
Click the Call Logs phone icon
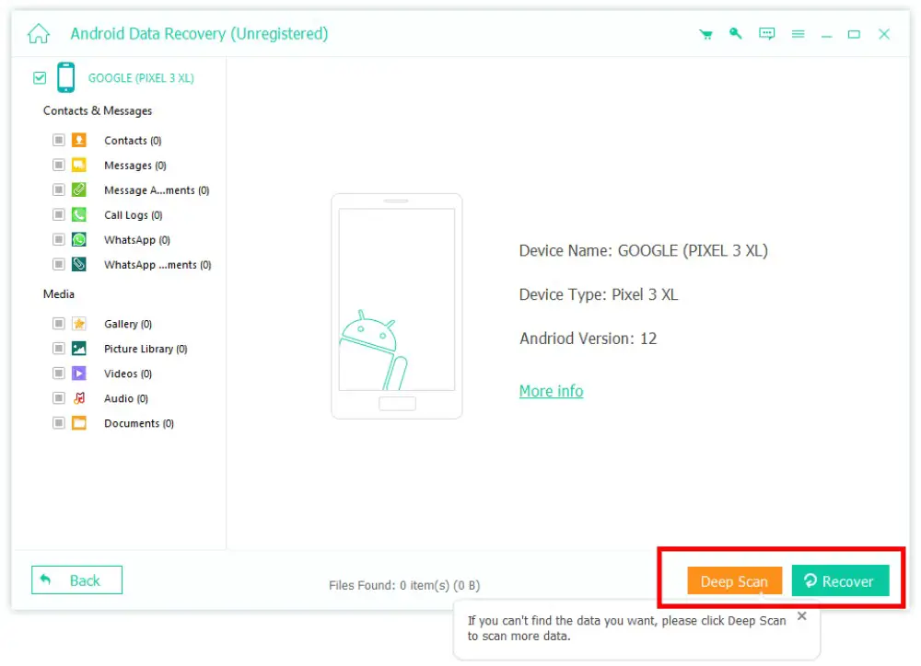pos(78,214)
